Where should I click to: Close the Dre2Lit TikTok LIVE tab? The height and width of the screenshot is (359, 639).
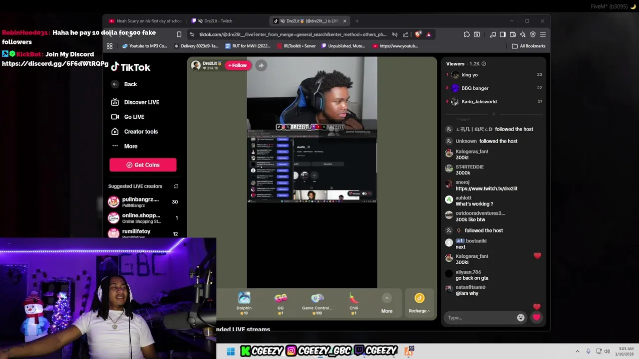coord(344,21)
